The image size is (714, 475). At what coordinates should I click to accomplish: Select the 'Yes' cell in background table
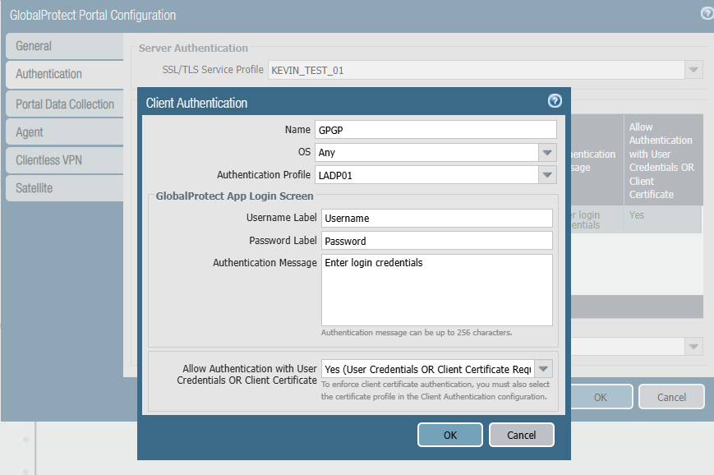(662, 219)
